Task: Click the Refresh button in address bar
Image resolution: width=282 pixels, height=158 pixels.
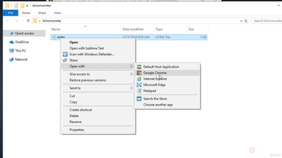Action: [246, 21]
